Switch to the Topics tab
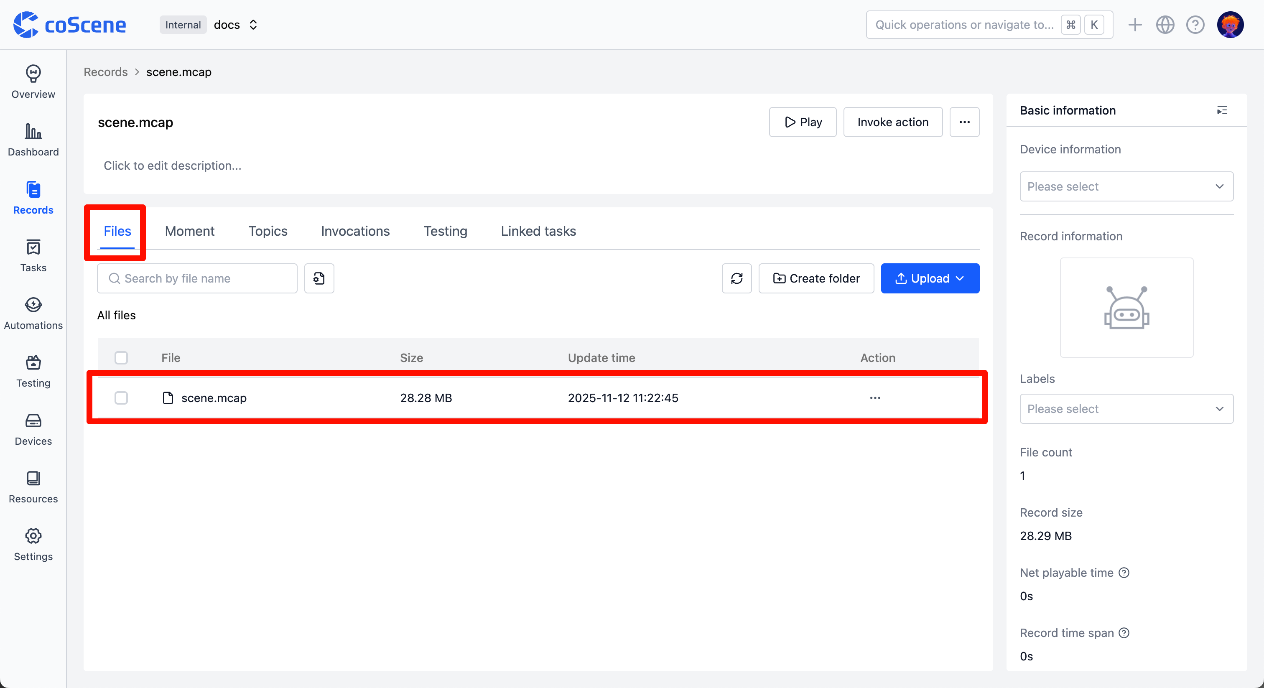Screen dimensions: 1264x688 pyautogui.click(x=268, y=231)
